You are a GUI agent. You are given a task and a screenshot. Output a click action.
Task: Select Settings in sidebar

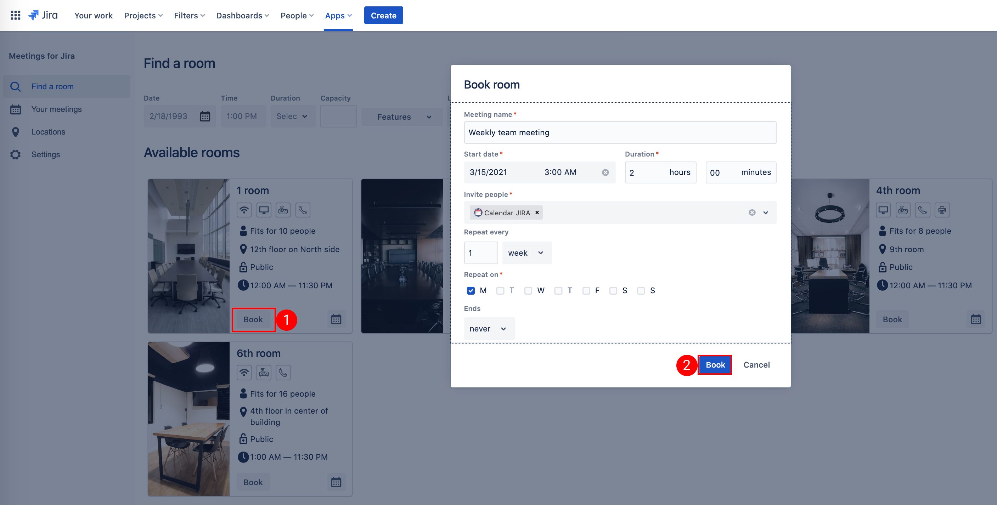tap(67, 155)
